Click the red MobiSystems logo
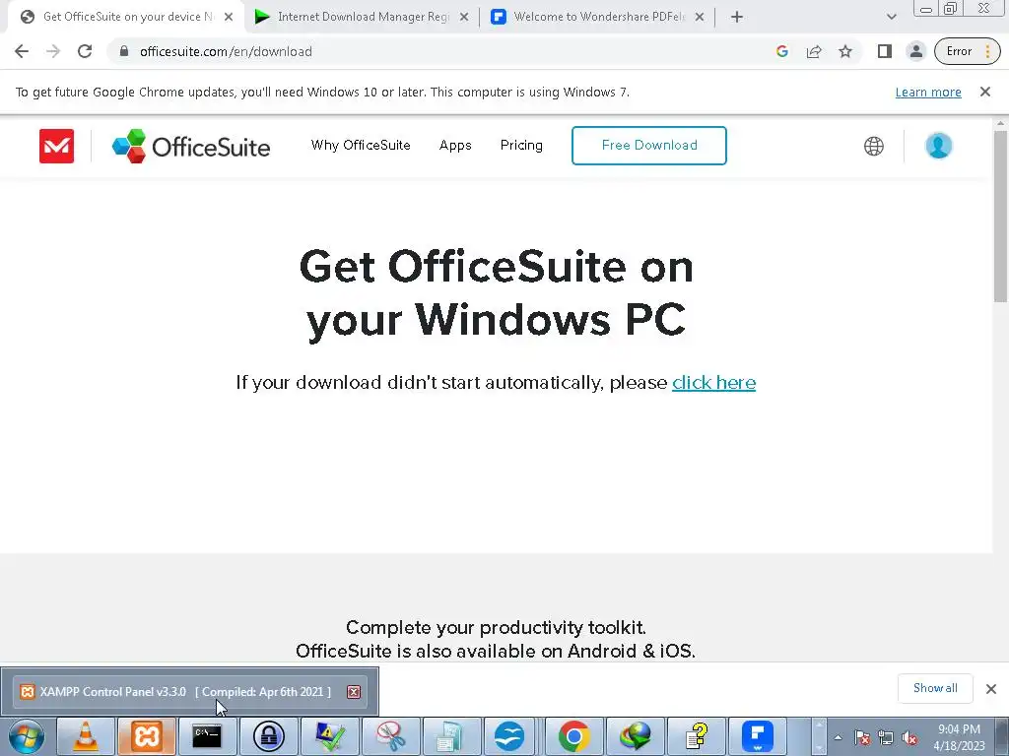This screenshot has height=756, width=1009. 56,146
